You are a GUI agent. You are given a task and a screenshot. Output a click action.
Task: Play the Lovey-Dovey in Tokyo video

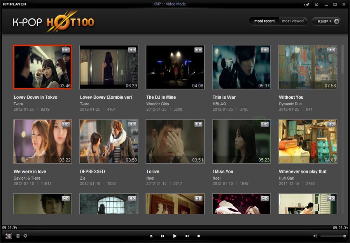click(42, 67)
